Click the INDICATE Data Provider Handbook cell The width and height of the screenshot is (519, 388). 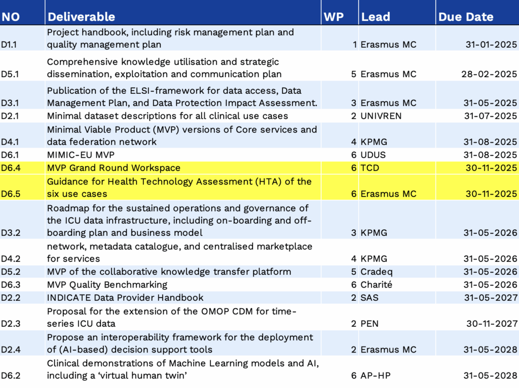tap(125, 298)
